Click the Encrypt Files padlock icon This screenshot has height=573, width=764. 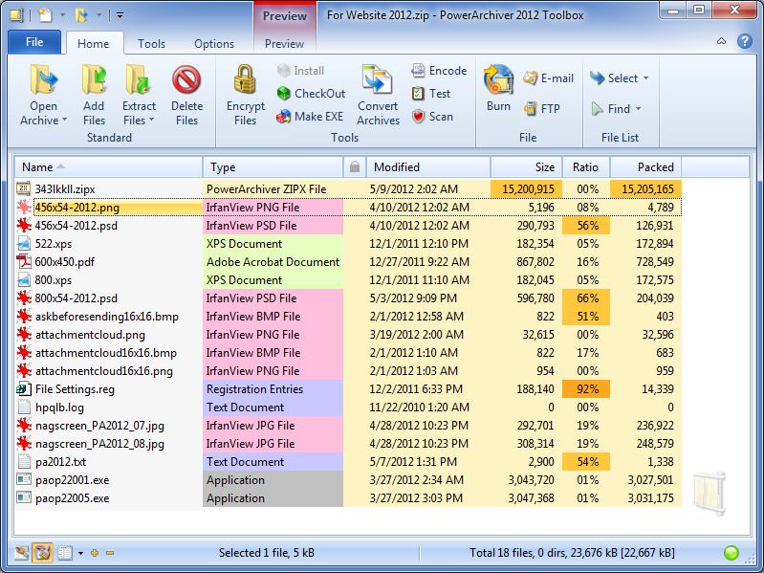pyautogui.click(x=245, y=79)
